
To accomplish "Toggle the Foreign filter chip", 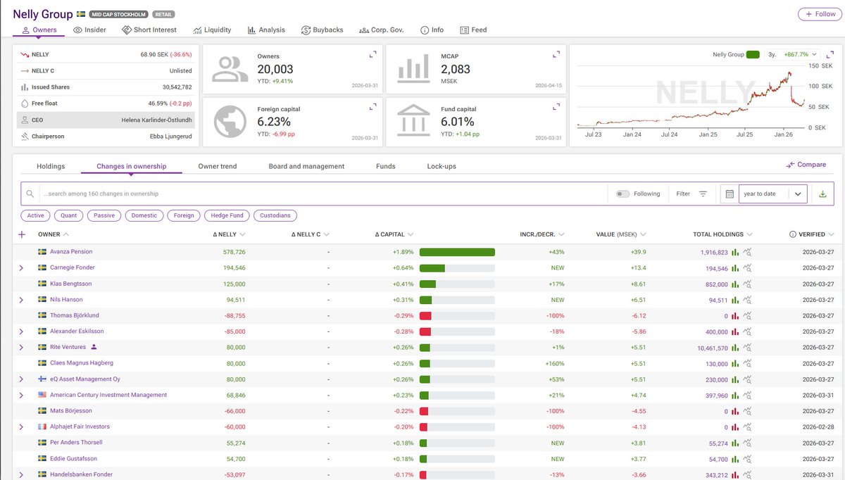I will tap(184, 215).
